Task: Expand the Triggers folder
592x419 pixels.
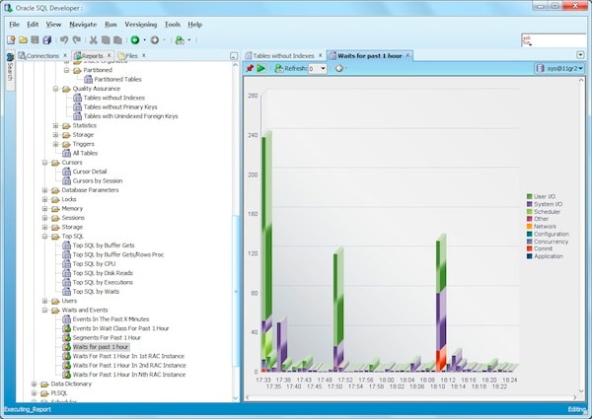Action: [x=56, y=144]
